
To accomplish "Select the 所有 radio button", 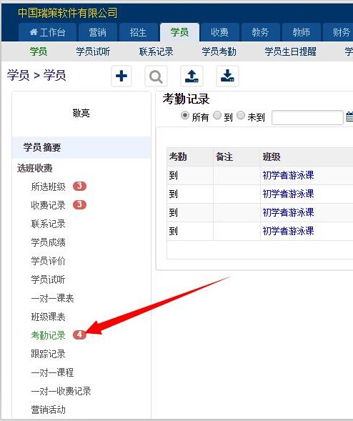I will coord(184,116).
